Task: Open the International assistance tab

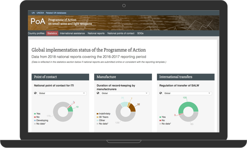Action: (x=72, y=33)
